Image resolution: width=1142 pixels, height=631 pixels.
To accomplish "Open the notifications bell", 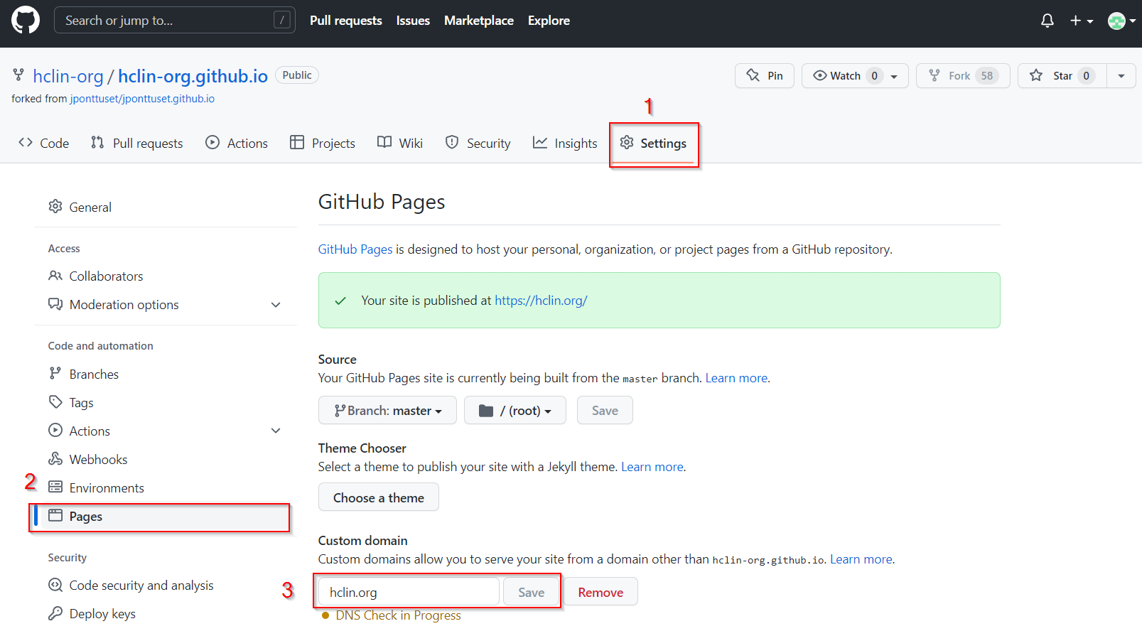I will click(1047, 21).
